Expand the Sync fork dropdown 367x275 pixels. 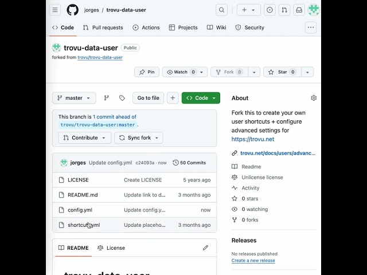click(x=138, y=137)
